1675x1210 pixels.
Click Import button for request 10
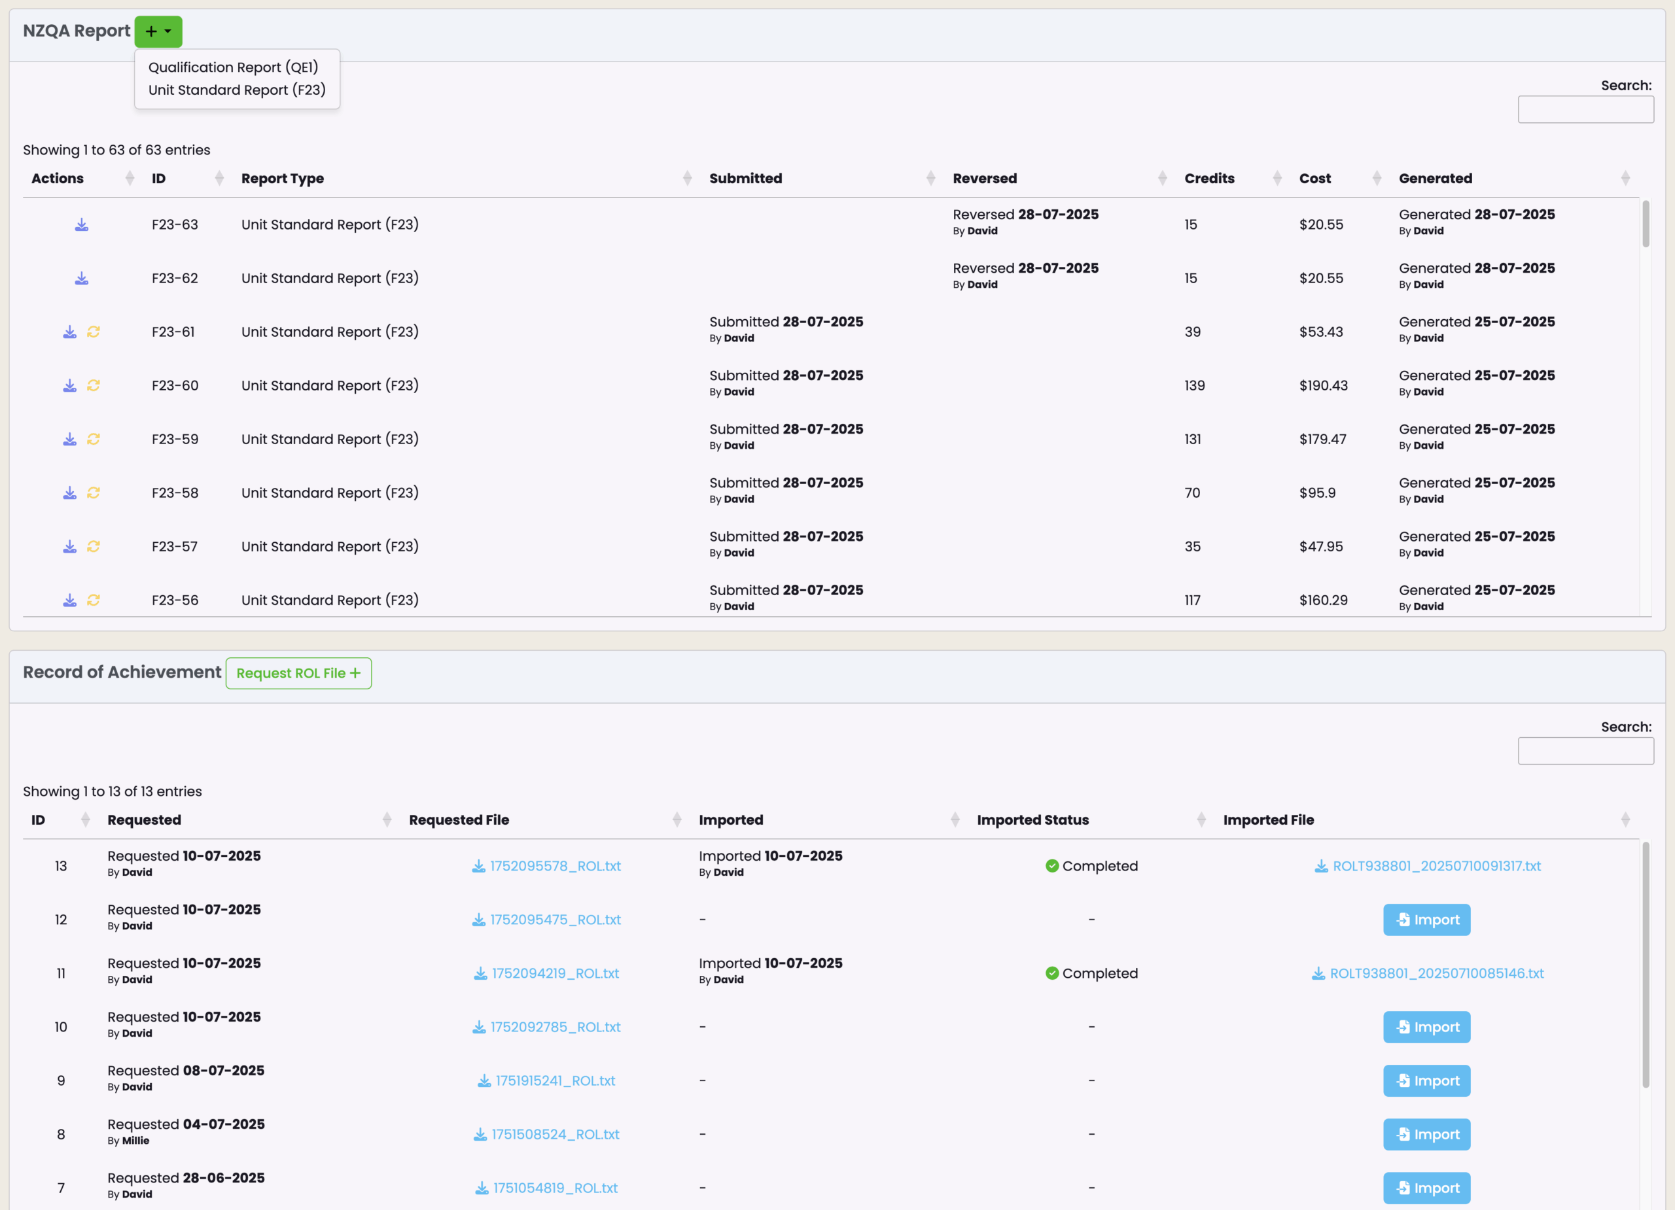point(1427,1027)
